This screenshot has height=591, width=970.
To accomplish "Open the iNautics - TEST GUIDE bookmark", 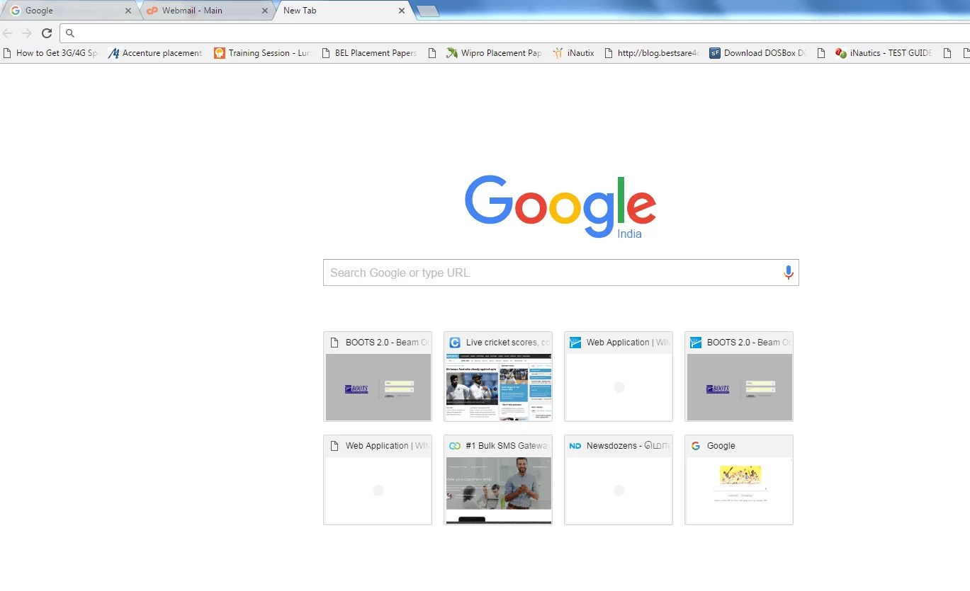I will click(x=884, y=53).
